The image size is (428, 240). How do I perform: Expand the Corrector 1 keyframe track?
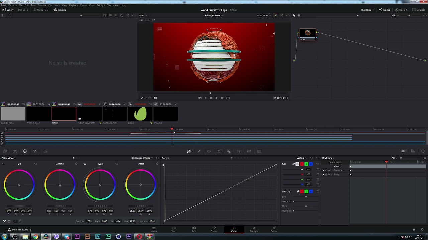click(331, 170)
